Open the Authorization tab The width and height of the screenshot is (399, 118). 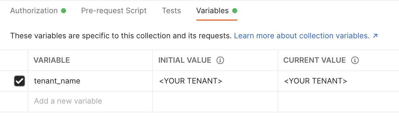34,11
